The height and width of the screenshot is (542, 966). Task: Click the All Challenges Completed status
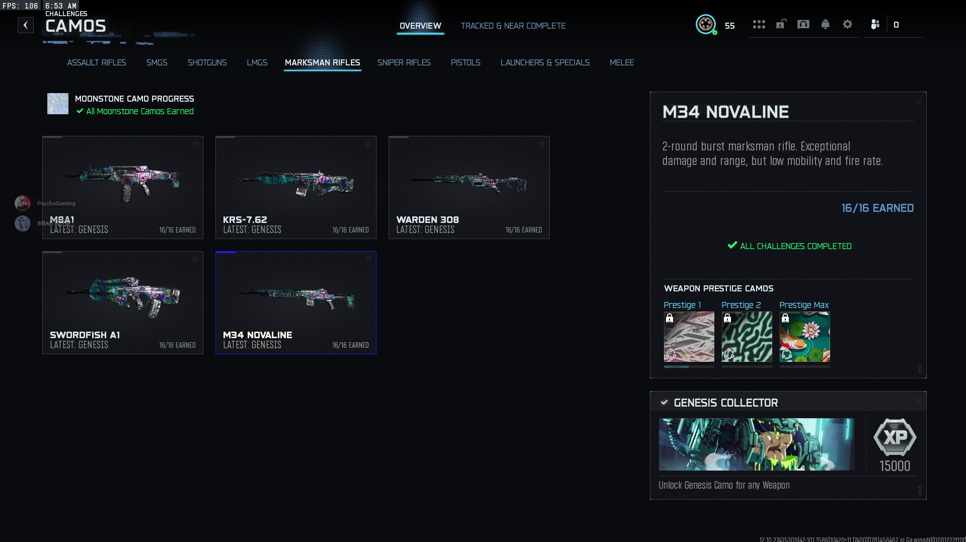(789, 246)
